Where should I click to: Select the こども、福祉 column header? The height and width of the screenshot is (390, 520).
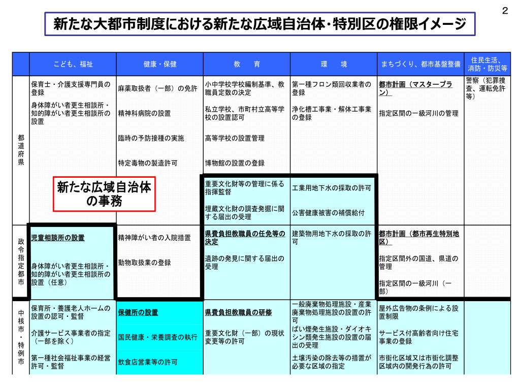[x=73, y=64]
